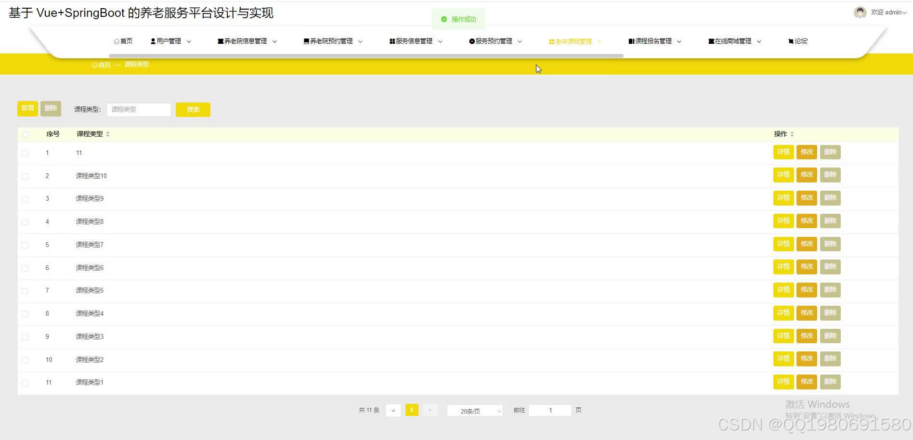The width and height of the screenshot is (913, 440).
Task: Expand the 养老院预约管理 chevron arrow
Action: pyautogui.click(x=360, y=42)
